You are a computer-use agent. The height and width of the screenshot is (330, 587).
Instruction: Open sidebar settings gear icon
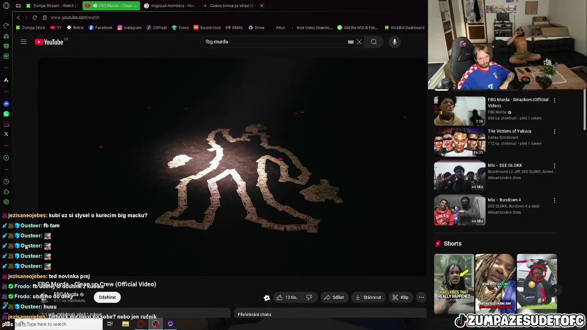6,202
